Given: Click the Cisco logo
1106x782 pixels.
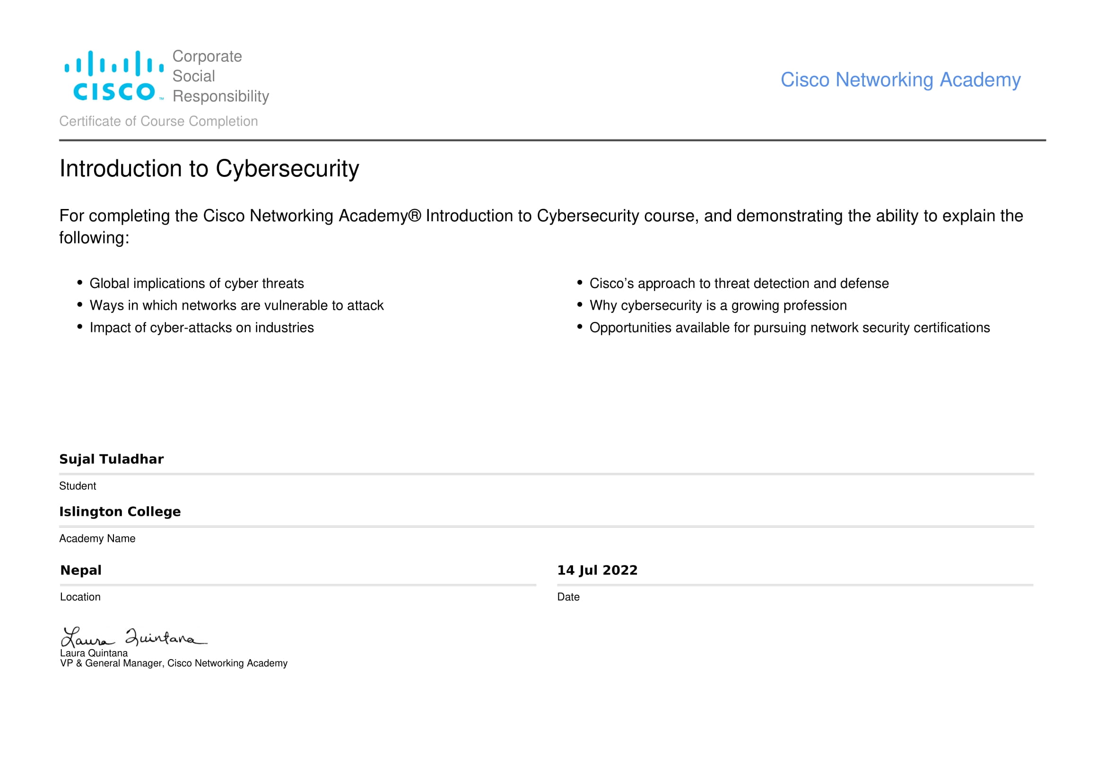Looking at the screenshot, I should pos(114,76).
